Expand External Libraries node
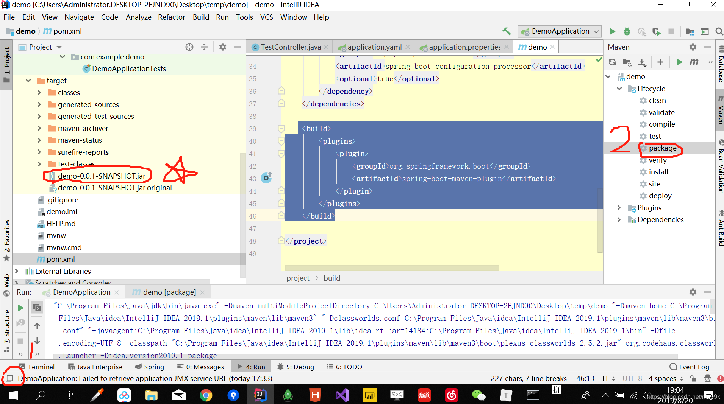This screenshot has height=404, width=724. pos(17,271)
